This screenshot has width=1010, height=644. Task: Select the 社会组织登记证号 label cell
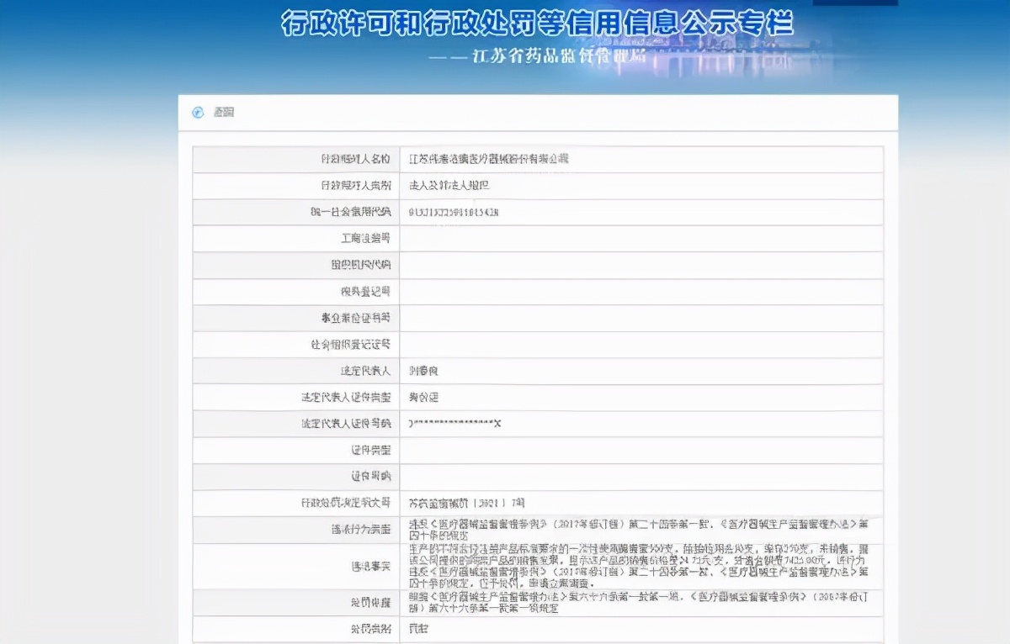tap(296, 345)
